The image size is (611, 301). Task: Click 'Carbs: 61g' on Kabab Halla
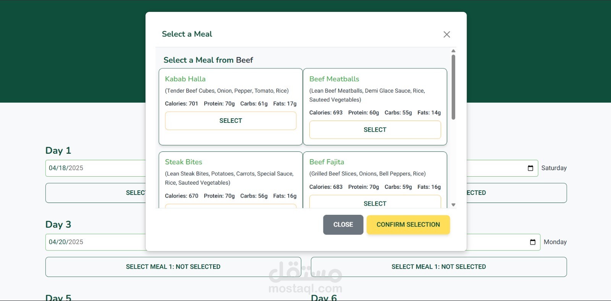[x=254, y=104]
